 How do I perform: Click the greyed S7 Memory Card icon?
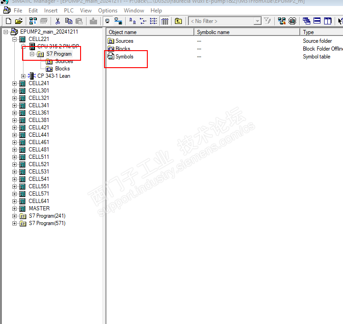[x=44, y=21]
